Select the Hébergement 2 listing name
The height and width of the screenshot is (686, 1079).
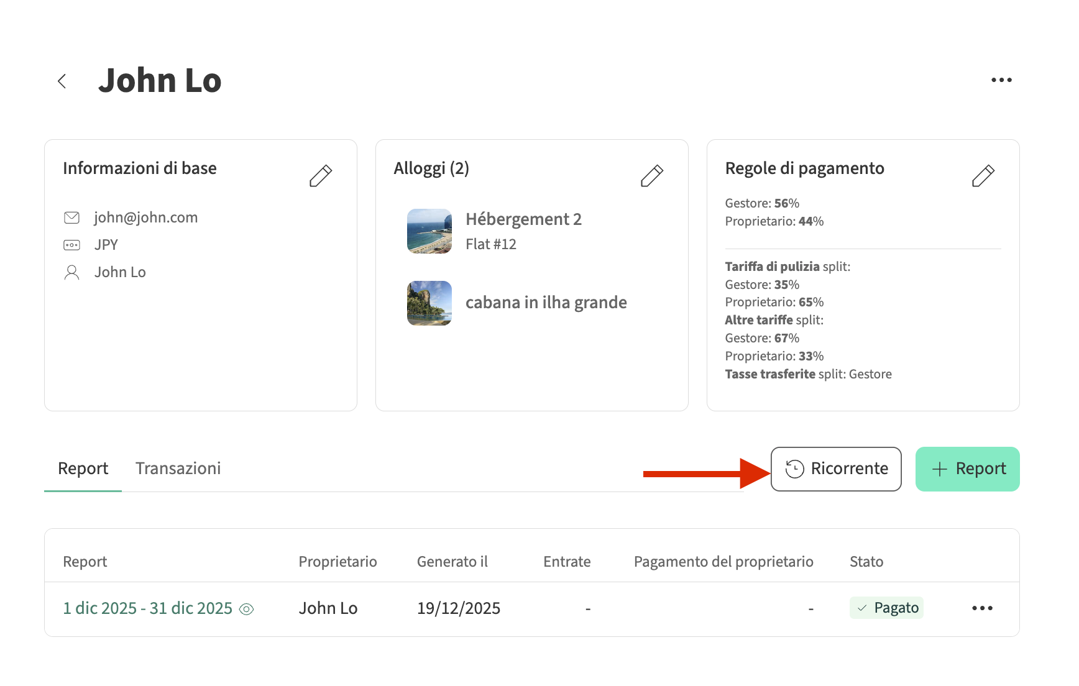523,219
